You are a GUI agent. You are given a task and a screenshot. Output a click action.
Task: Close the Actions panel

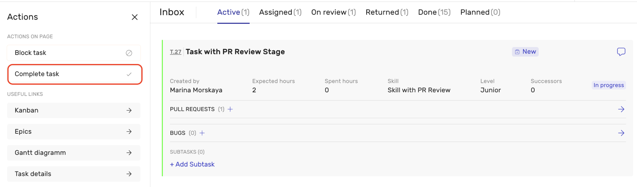pyautogui.click(x=135, y=17)
